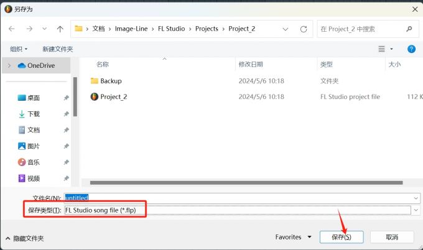This screenshot has height=250, width=423.
Task: Click FL Studio project file type cell
Action: coord(350,97)
